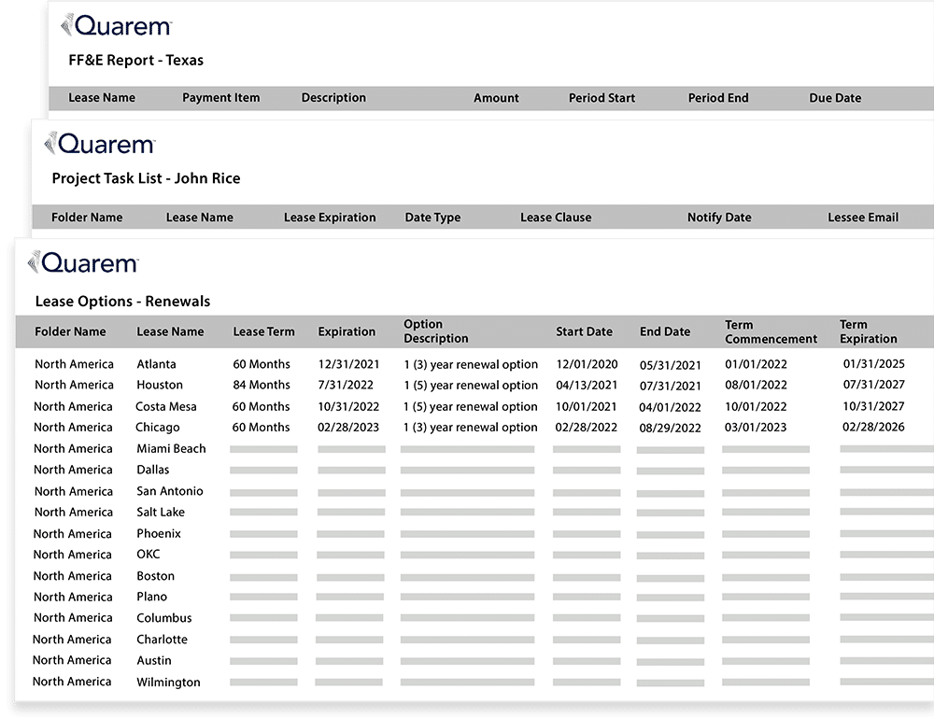Screen dimensions: 934x718
Task: Click term commencement 08/01/2022
Action: (756, 386)
